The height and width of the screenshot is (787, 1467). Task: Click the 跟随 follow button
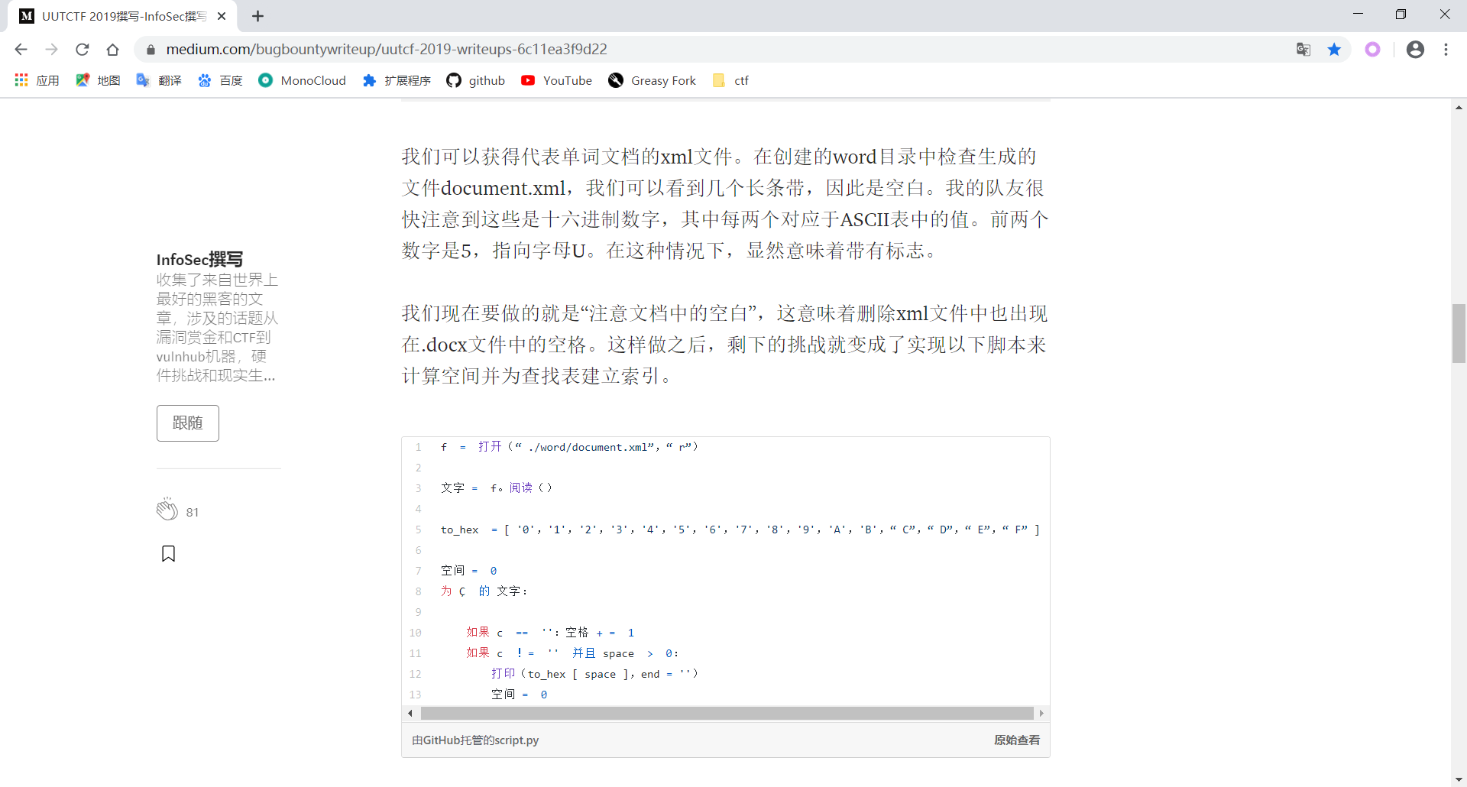[187, 423]
